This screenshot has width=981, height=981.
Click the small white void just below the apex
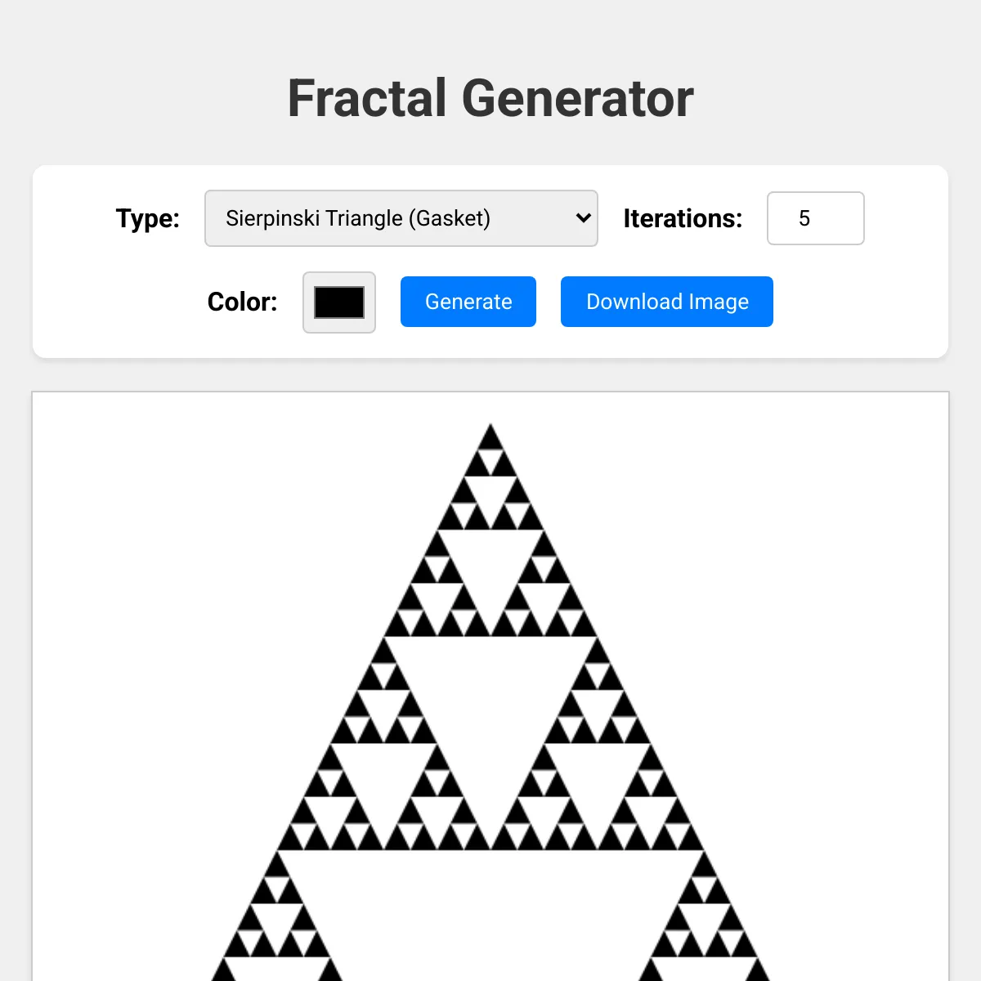point(490,458)
